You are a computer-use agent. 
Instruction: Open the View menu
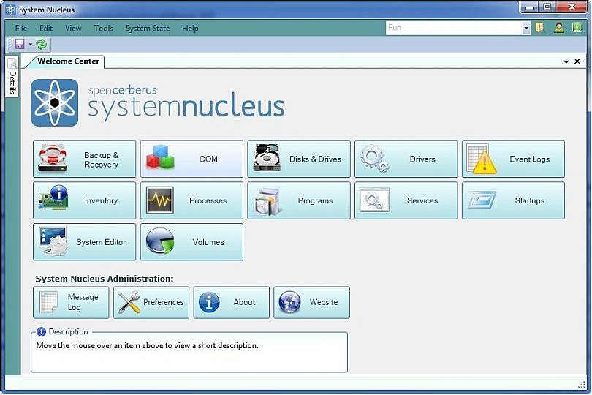(73, 29)
